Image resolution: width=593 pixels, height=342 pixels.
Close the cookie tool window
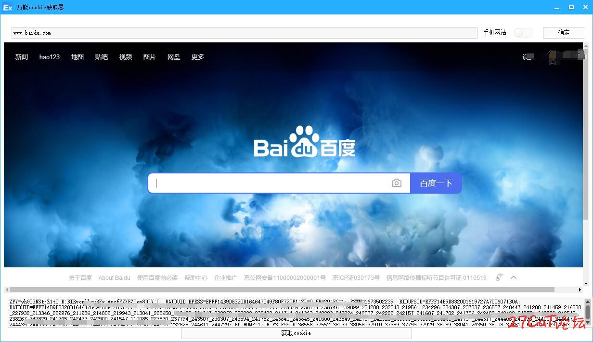[585, 7]
